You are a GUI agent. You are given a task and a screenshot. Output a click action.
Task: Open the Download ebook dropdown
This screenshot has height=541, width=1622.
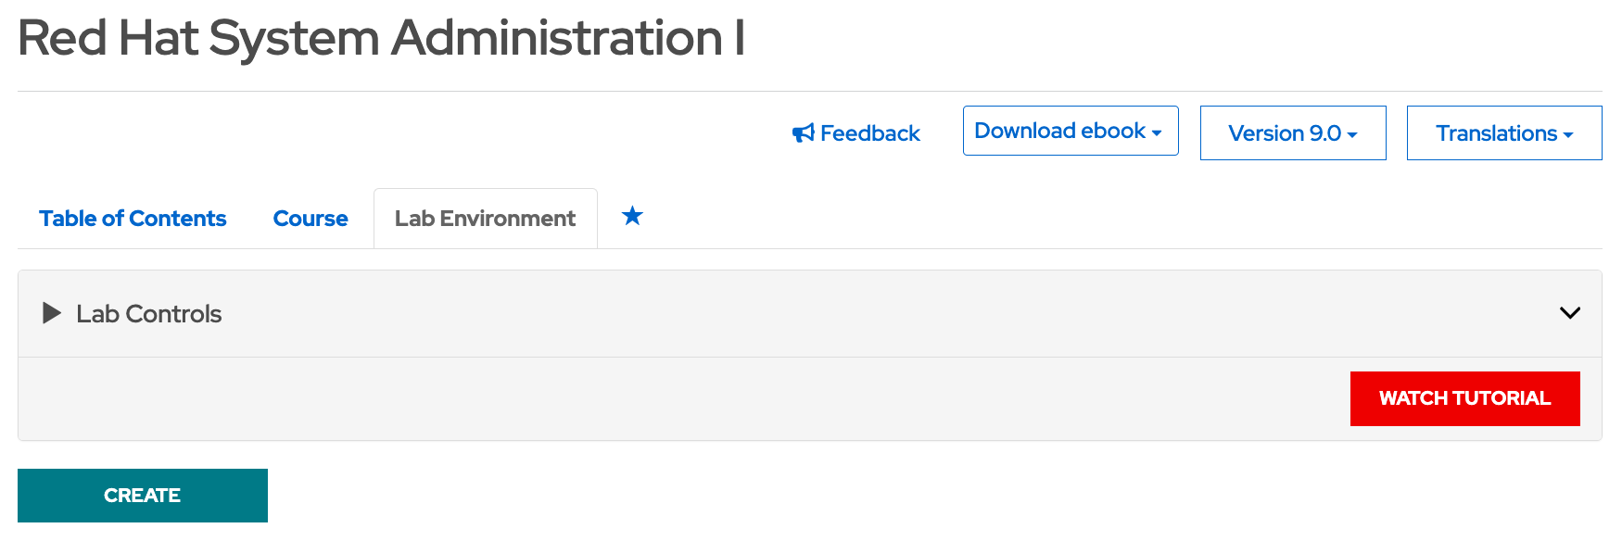point(1070,131)
